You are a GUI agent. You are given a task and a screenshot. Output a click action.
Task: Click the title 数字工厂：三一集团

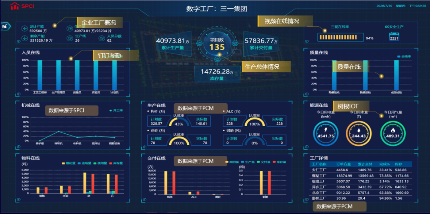click(x=217, y=9)
